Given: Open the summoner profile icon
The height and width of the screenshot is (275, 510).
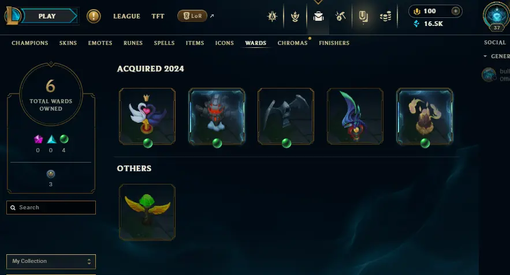Looking at the screenshot, I should click(496, 16).
